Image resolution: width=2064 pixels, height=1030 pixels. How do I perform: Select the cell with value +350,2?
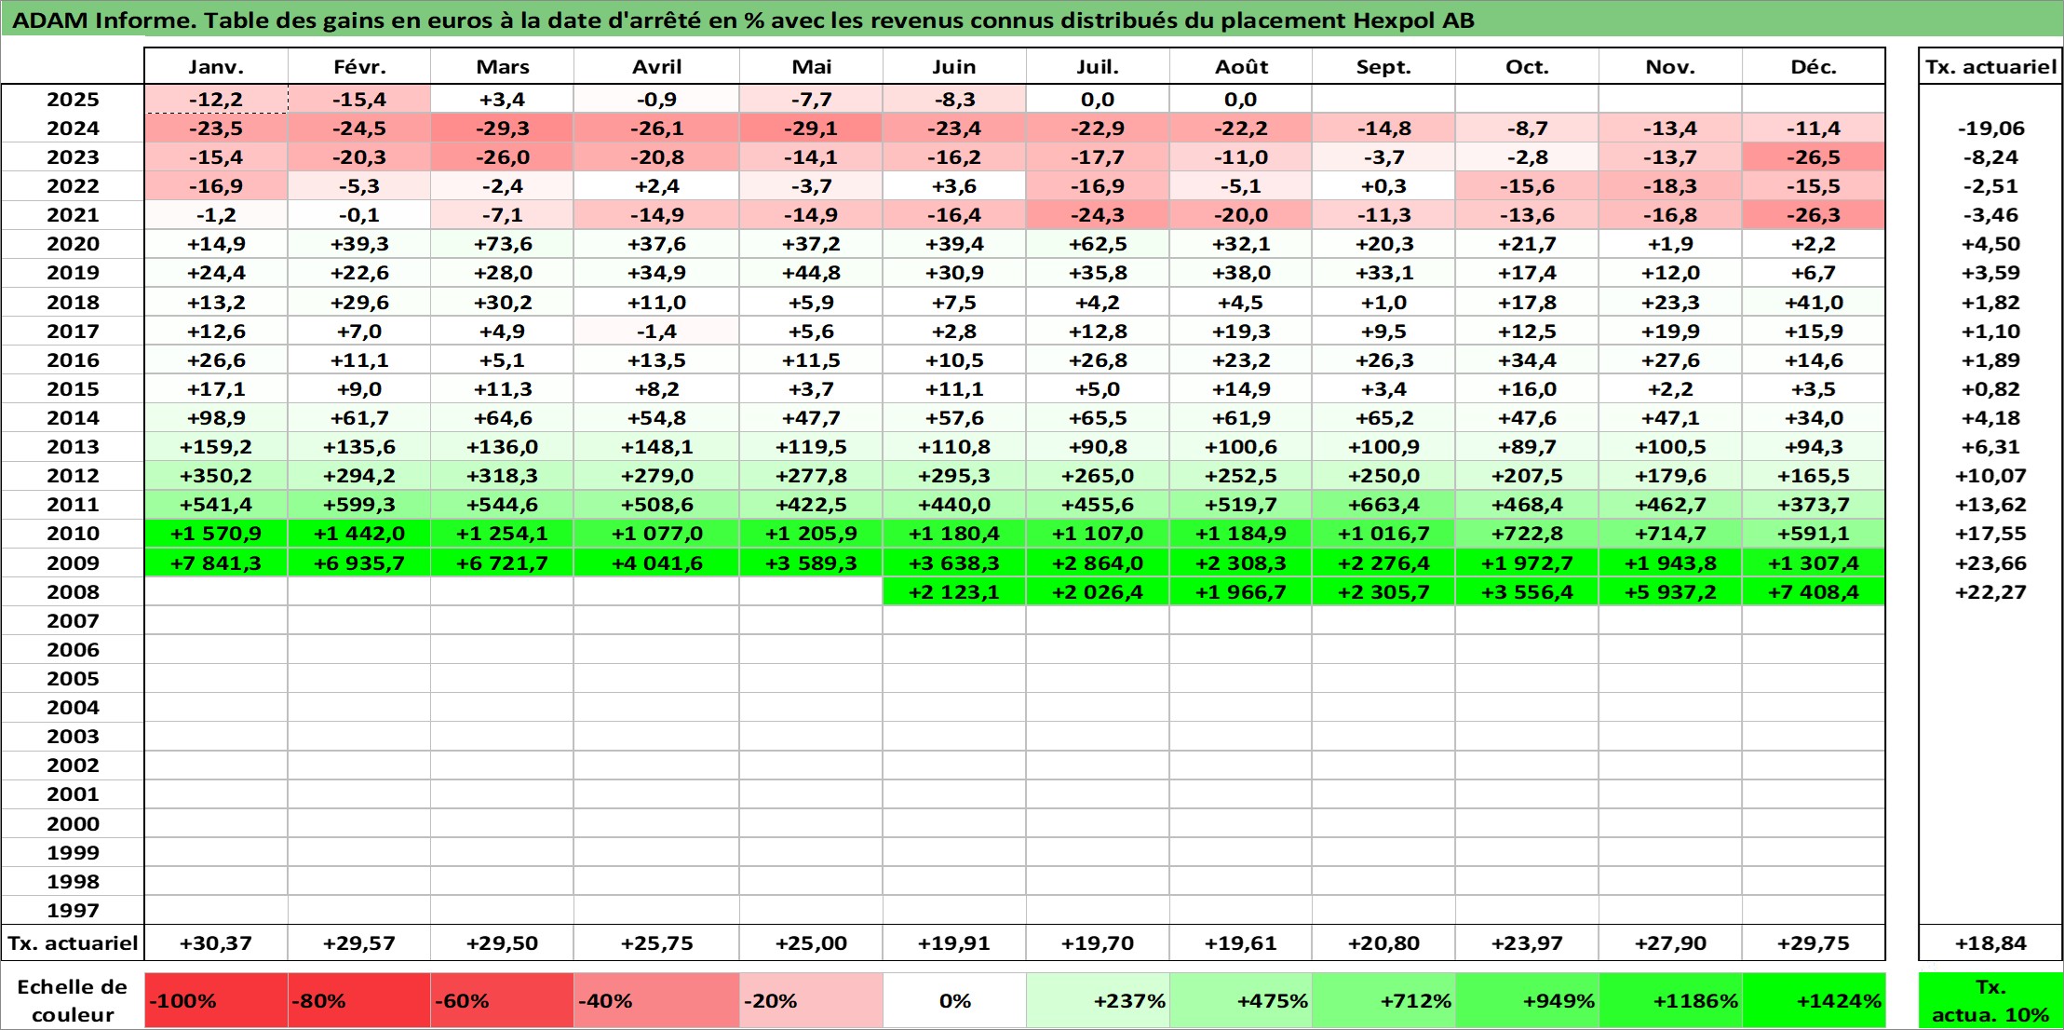point(216,476)
